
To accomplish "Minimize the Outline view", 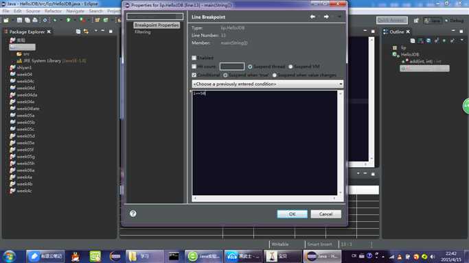I will 453,31.
